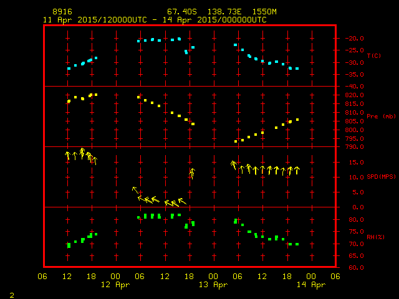399x299 pixels.
Task: Click the Pre (mb) pressure axis title
Action: click(x=381, y=116)
